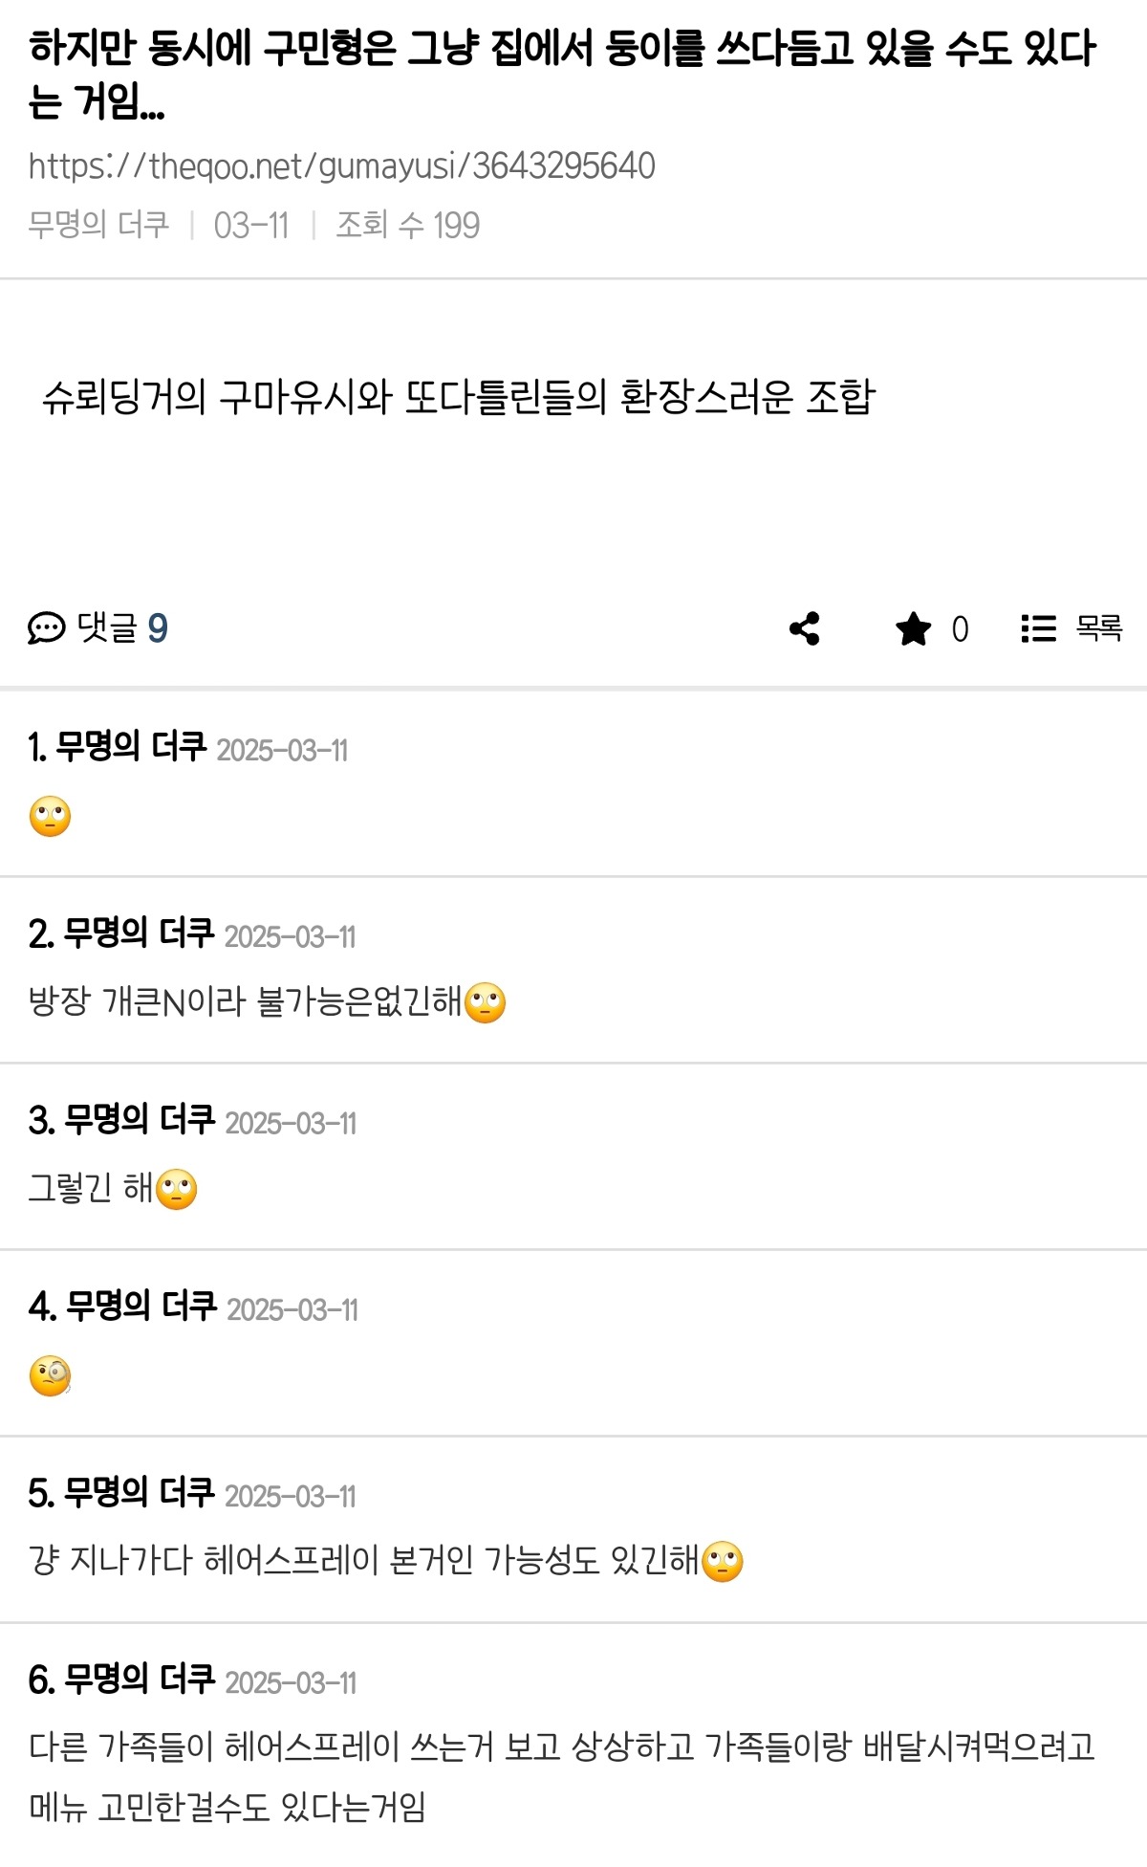
Task: Click the comment speech bubble icon
Action: (x=46, y=628)
